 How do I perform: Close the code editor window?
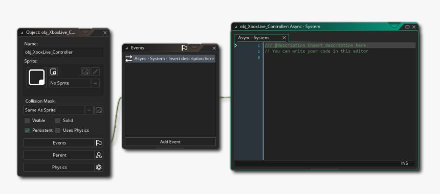pyautogui.click(x=414, y=27)
